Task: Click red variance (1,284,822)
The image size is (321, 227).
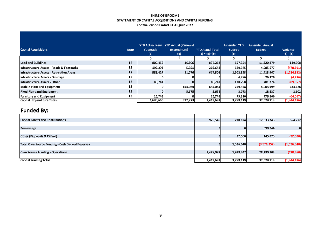Action: [x=293, y=73]
